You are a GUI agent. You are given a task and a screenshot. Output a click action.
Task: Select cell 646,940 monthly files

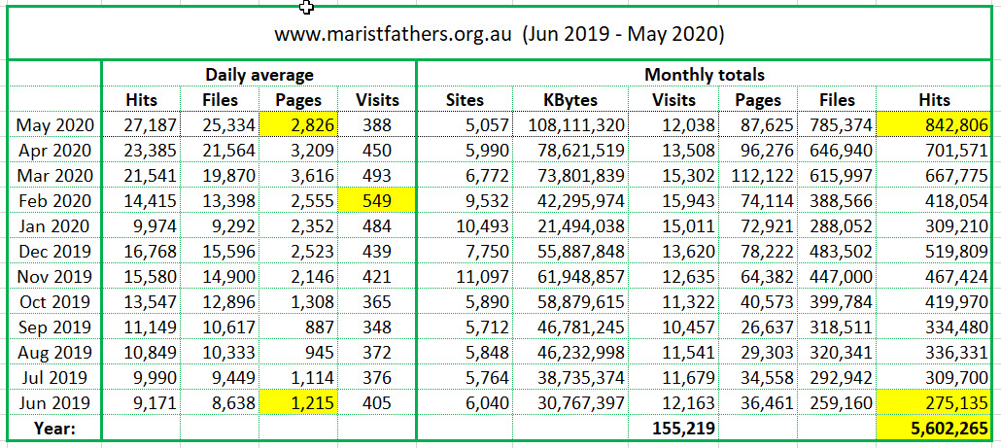[x=837, y=151]
